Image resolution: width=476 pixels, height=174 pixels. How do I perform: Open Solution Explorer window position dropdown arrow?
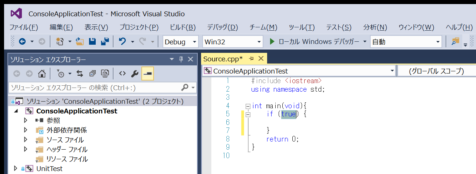pos(171,59)
